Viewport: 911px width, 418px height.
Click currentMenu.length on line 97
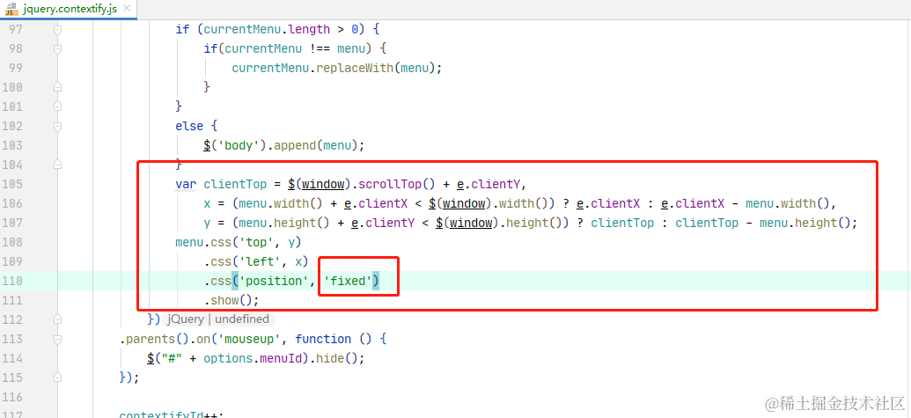(x=266, y=29)
